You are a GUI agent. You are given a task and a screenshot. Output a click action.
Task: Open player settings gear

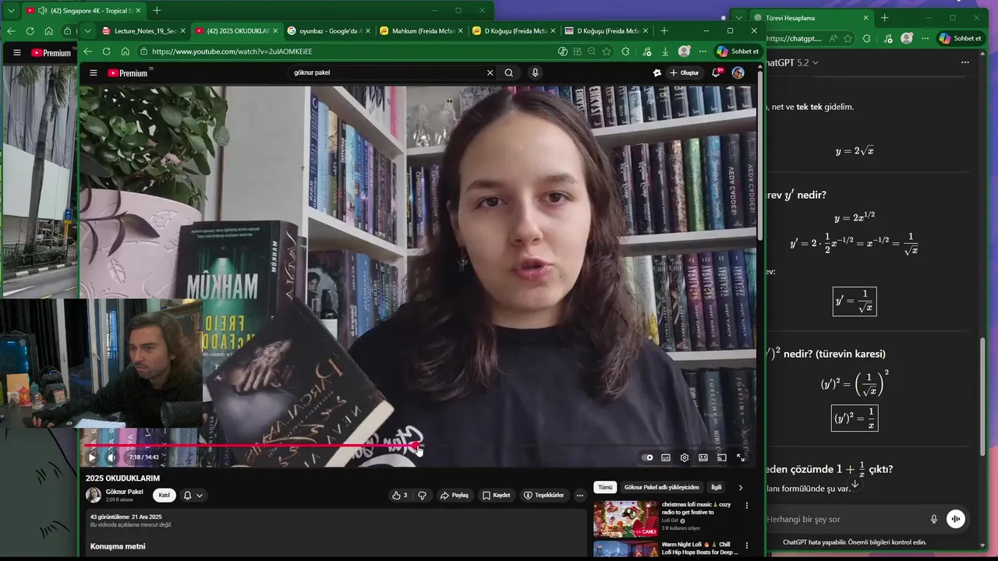[x=685, y=457]
